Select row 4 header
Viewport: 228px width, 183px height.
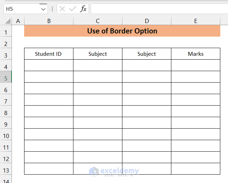[6, 65]
